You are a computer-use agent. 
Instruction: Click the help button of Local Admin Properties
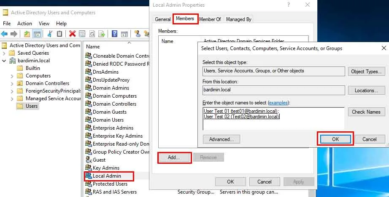point(289,5)
